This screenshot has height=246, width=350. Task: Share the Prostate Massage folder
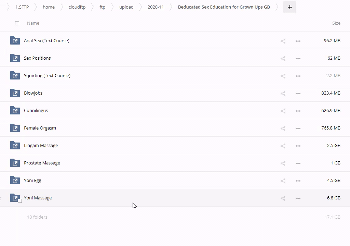point(283,163)
